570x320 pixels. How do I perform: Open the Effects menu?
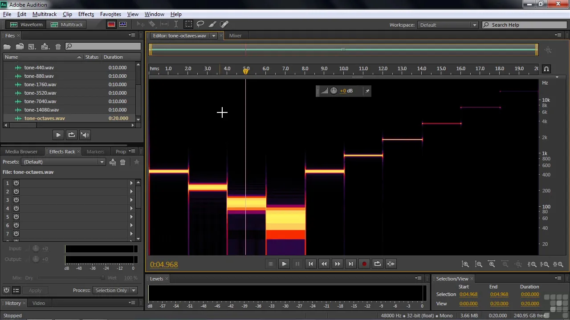point(86,14)
